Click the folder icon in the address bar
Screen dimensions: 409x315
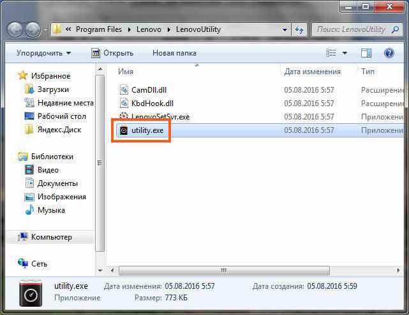[57, 29]
